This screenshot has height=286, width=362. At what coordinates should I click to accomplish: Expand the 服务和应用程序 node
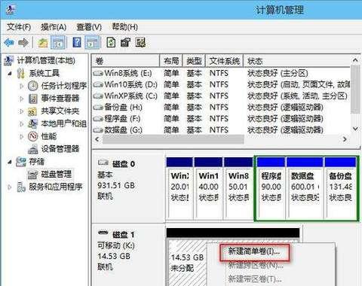pyautogui.click(x=10, y=187)
